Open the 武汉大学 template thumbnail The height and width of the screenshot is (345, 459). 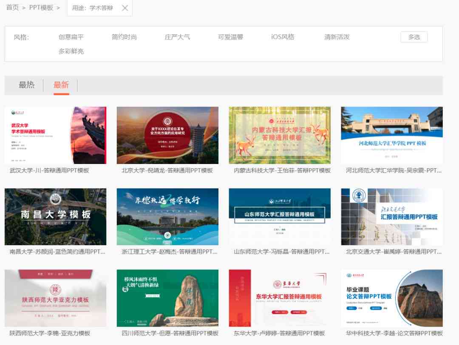pyautogui.click(x=55, y=135)
